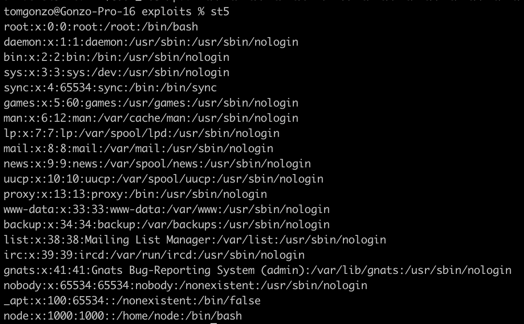The height and width of the screenshot is (324, 524).
Task: Select the node:x:1000:1000 /home/node line
Action: click(x=123, y=315)
